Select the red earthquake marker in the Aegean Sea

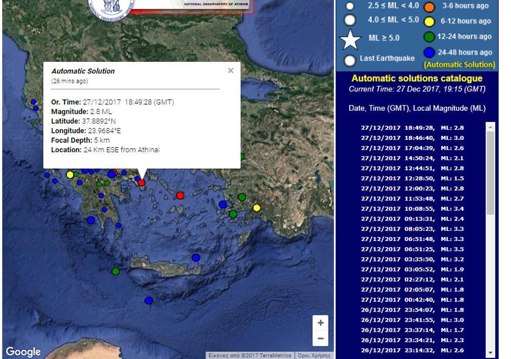pyautogui.click(x=180, y=195)
